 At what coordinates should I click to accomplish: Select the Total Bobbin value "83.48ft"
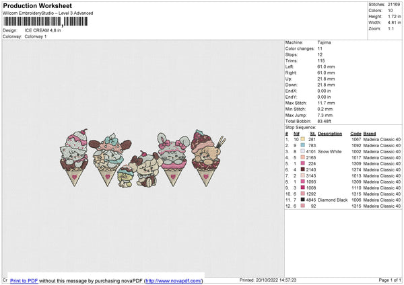[x=324, y=121]
